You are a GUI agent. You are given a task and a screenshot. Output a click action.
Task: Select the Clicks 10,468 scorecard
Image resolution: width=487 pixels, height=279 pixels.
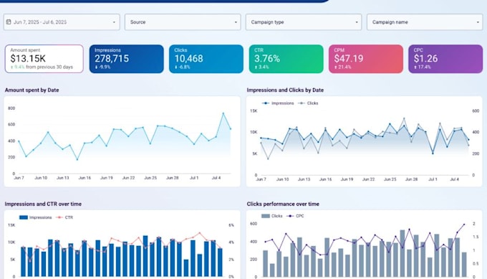coord(206,59)
